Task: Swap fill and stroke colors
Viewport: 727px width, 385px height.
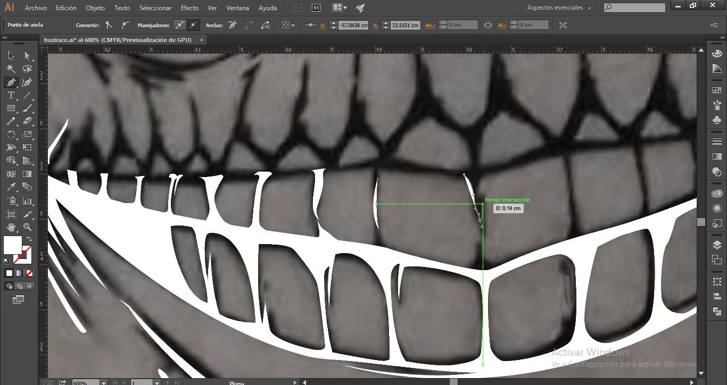Action: pos(29,239)
